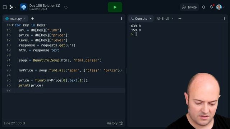Open user avatar account menu
Screen dimensions: 230x129
click(220, 7)
